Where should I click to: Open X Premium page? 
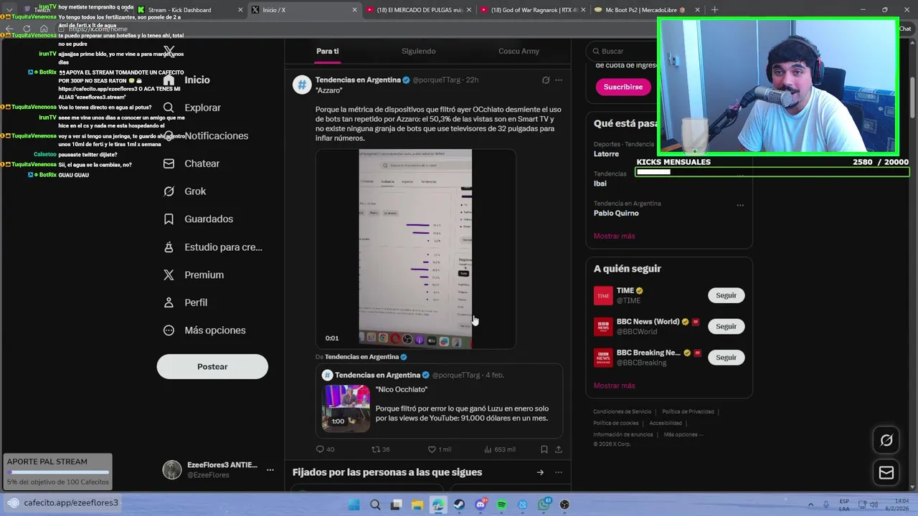pyautogui.click(x=194, y=274)
